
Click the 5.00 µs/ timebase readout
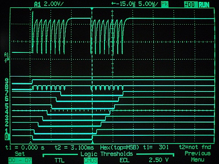(x=148, y=4)
